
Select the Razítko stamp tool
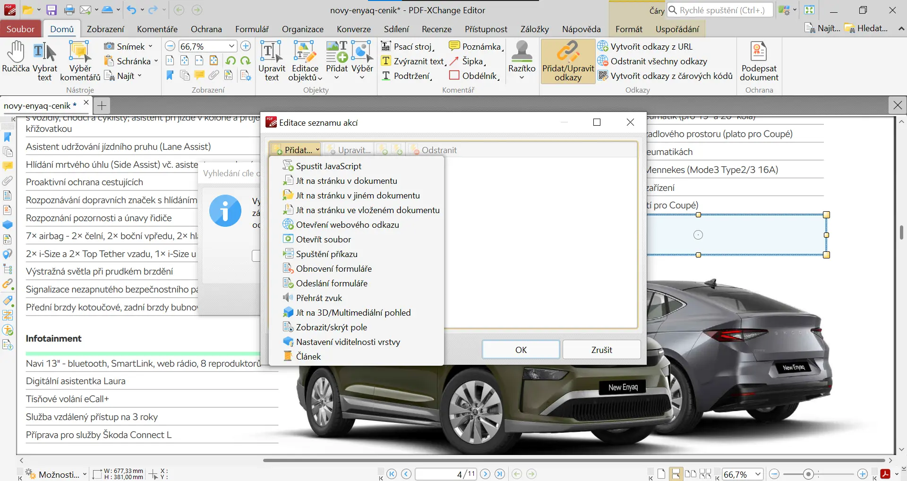(x=522, y=60)
